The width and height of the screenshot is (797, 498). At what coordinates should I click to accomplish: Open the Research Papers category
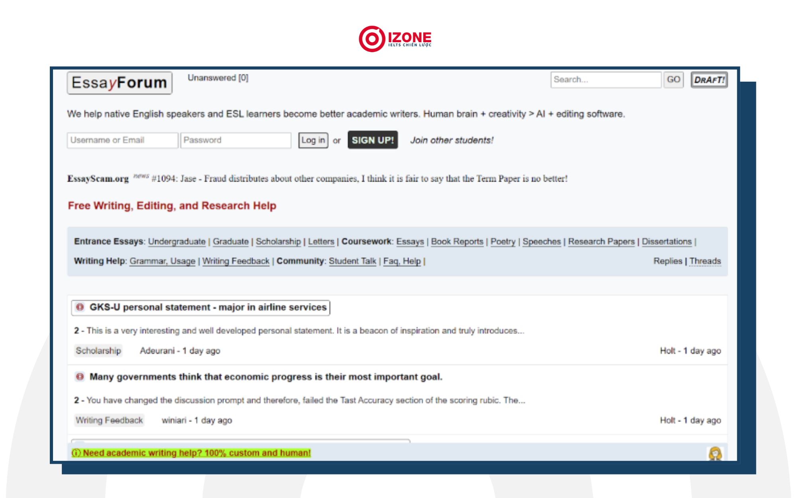(601, 241)
